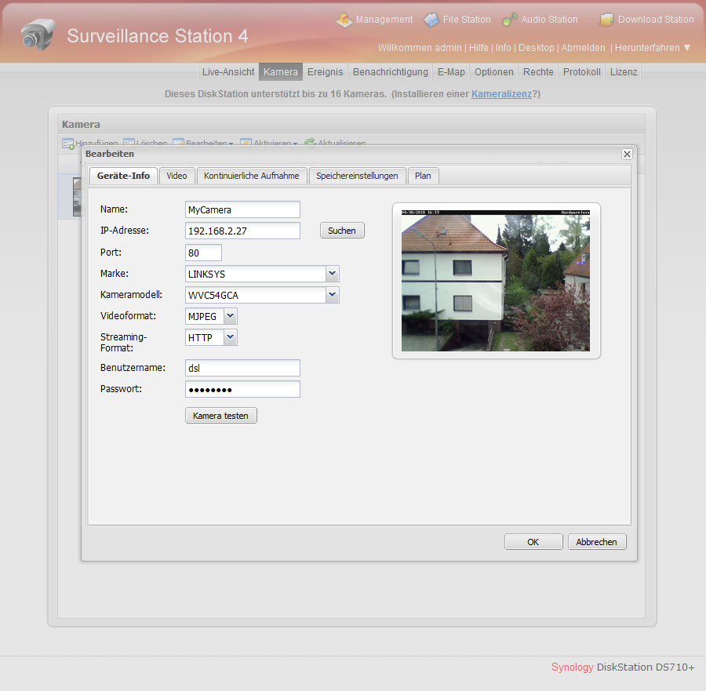Switch to the Geräte-Info tab
The image size is (706, 691).
point(123,176)
